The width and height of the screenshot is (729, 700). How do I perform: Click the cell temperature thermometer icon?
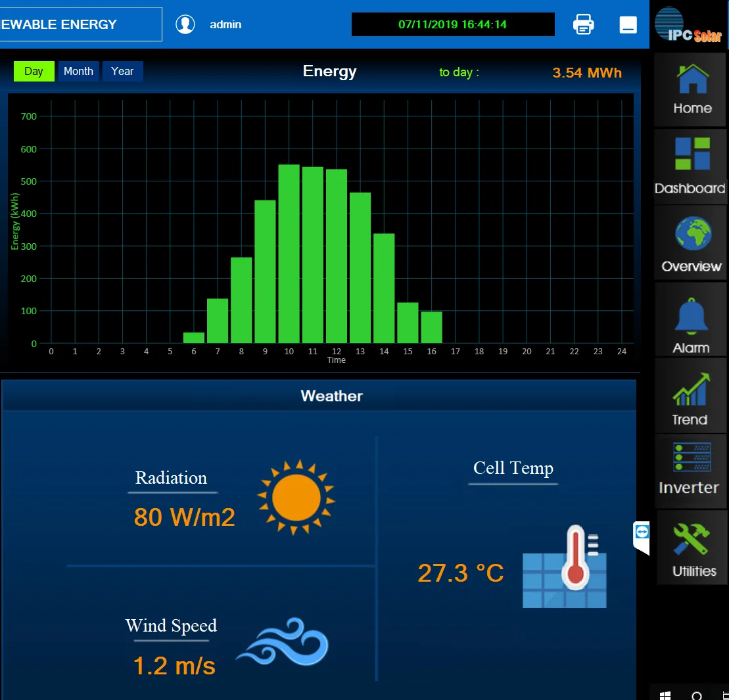(565, 566)
